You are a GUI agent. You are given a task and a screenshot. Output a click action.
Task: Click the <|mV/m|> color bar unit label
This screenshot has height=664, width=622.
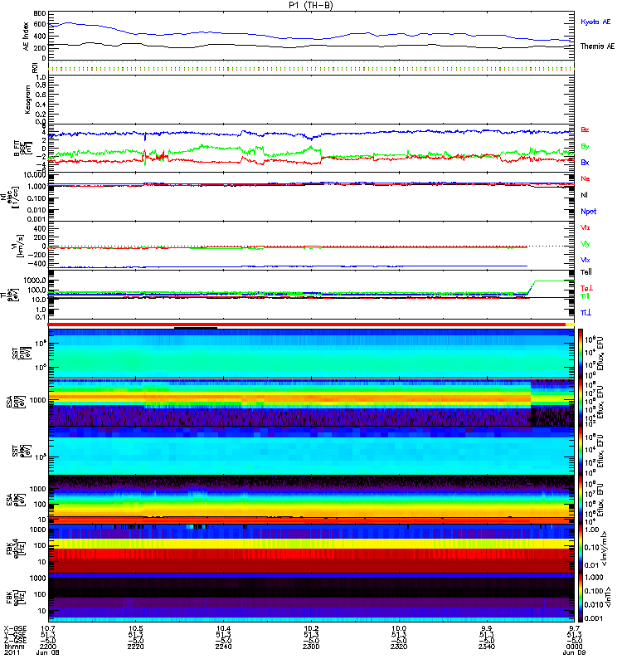coord(605,549)
